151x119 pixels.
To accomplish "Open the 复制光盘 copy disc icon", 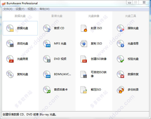I will pyautogui.click(x=10, y=74).
